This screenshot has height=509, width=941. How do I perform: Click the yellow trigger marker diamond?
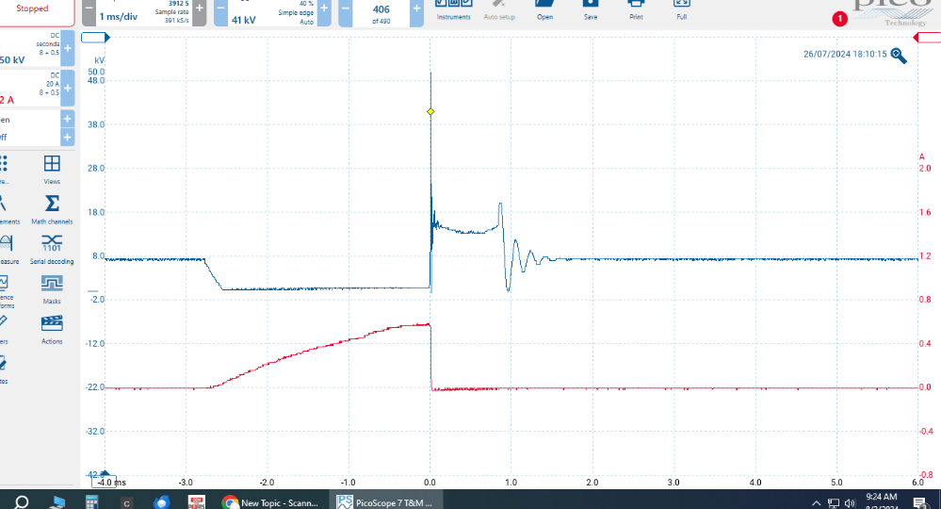[430, 111]
